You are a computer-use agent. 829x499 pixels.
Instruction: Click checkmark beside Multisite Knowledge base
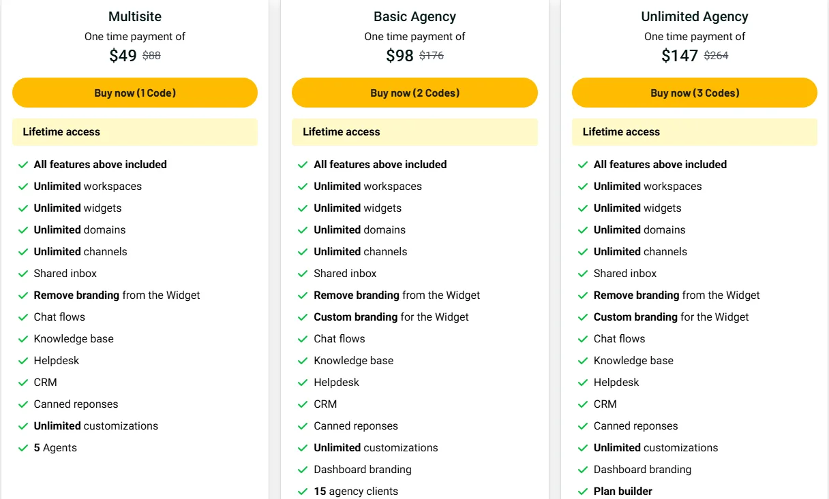tap(23, 339)
